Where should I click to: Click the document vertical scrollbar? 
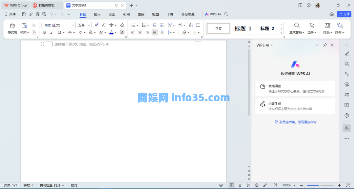pos(249,82)
